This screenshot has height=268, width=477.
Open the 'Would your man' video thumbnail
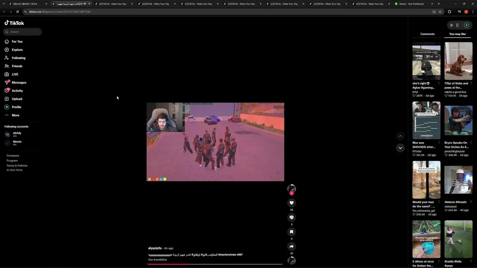click(426, 180)
